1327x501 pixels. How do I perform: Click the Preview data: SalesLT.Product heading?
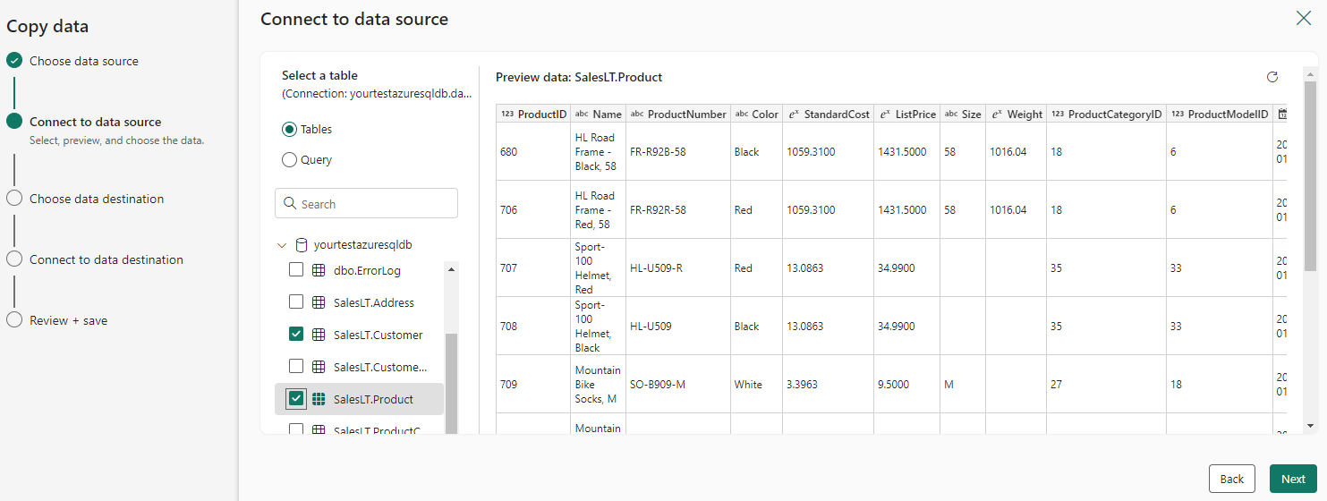point(579,77)
